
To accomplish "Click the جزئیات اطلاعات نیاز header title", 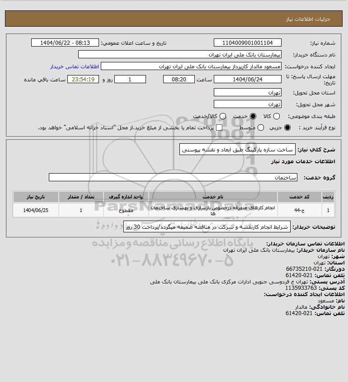I will click(308, 19).
